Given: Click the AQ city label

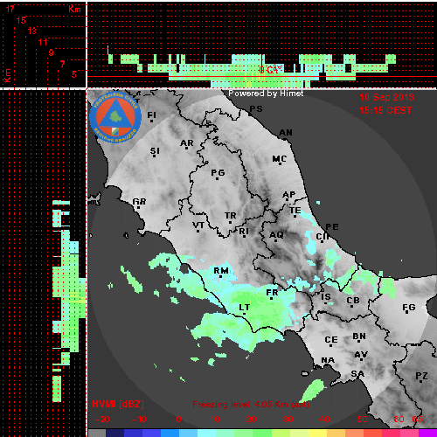Looking at the screenshot, I should click(x=276, y=235).
